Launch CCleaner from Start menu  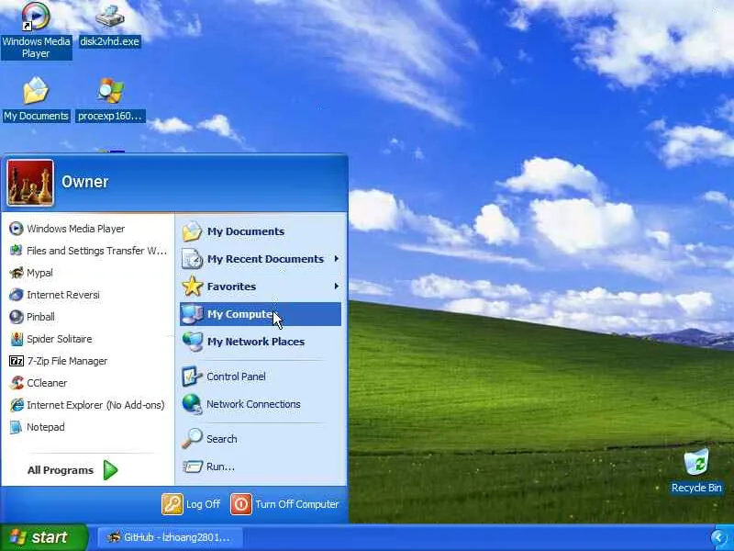pos(87,383)
